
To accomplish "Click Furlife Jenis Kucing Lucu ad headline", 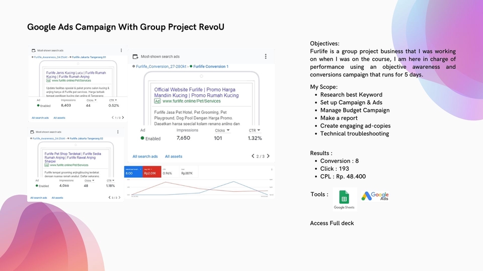I will tap(76, 75).
